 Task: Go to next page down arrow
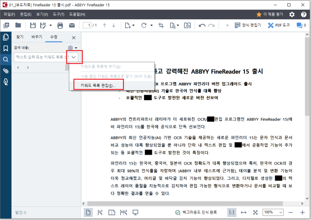click(x=114, y=25)
